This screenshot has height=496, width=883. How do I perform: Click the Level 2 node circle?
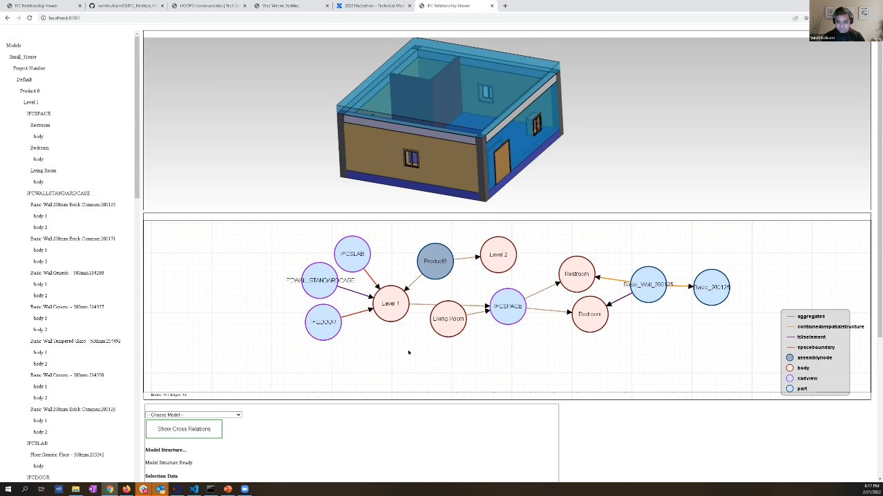click(x=498, y=255)
